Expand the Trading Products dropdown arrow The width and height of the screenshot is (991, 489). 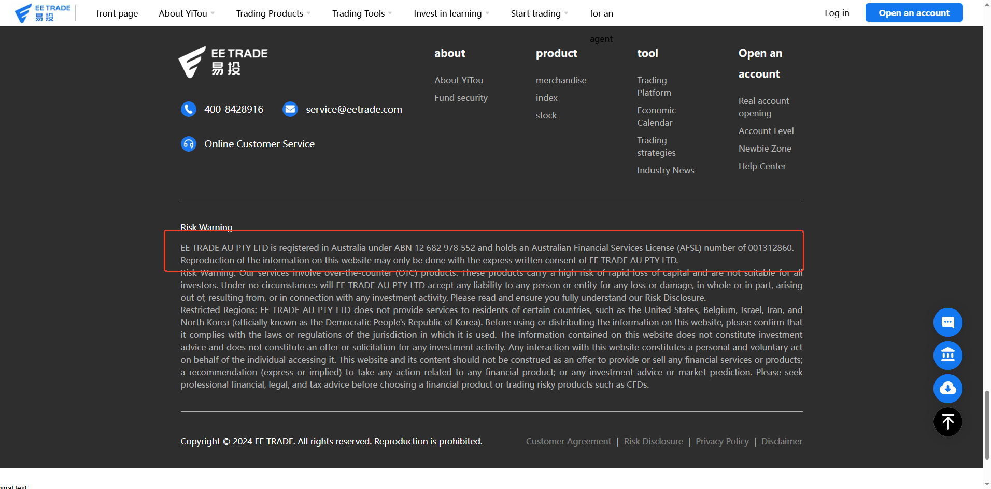(309, 13)
